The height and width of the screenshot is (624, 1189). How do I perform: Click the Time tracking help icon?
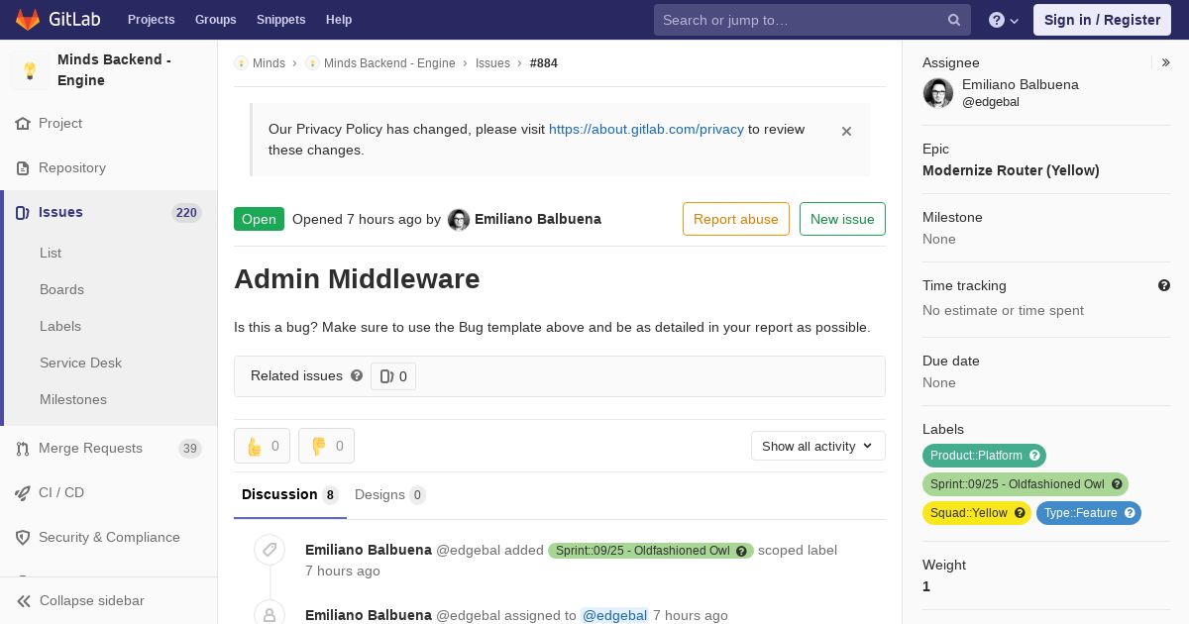coord(1164,285)
